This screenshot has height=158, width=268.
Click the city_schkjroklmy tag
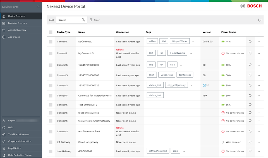(x=176, y=85)
